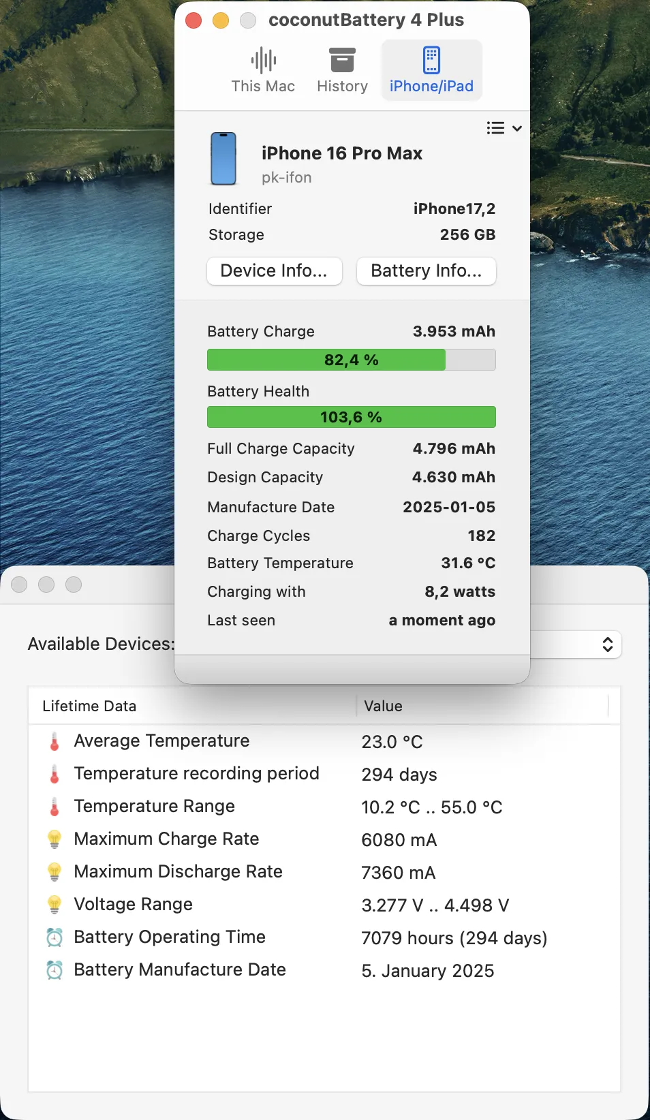Click bulb icon beside Maximum Discharge Rate
The height and width of the screenshot is (1120, 650).
(x=55, y=872)
